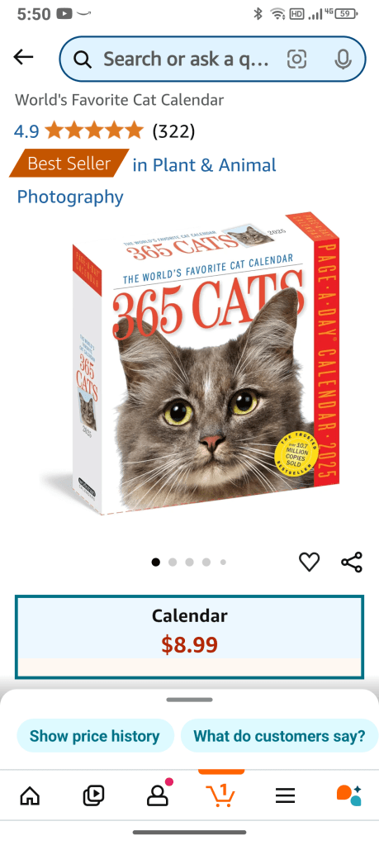Tap the back arrow icon

23,57
